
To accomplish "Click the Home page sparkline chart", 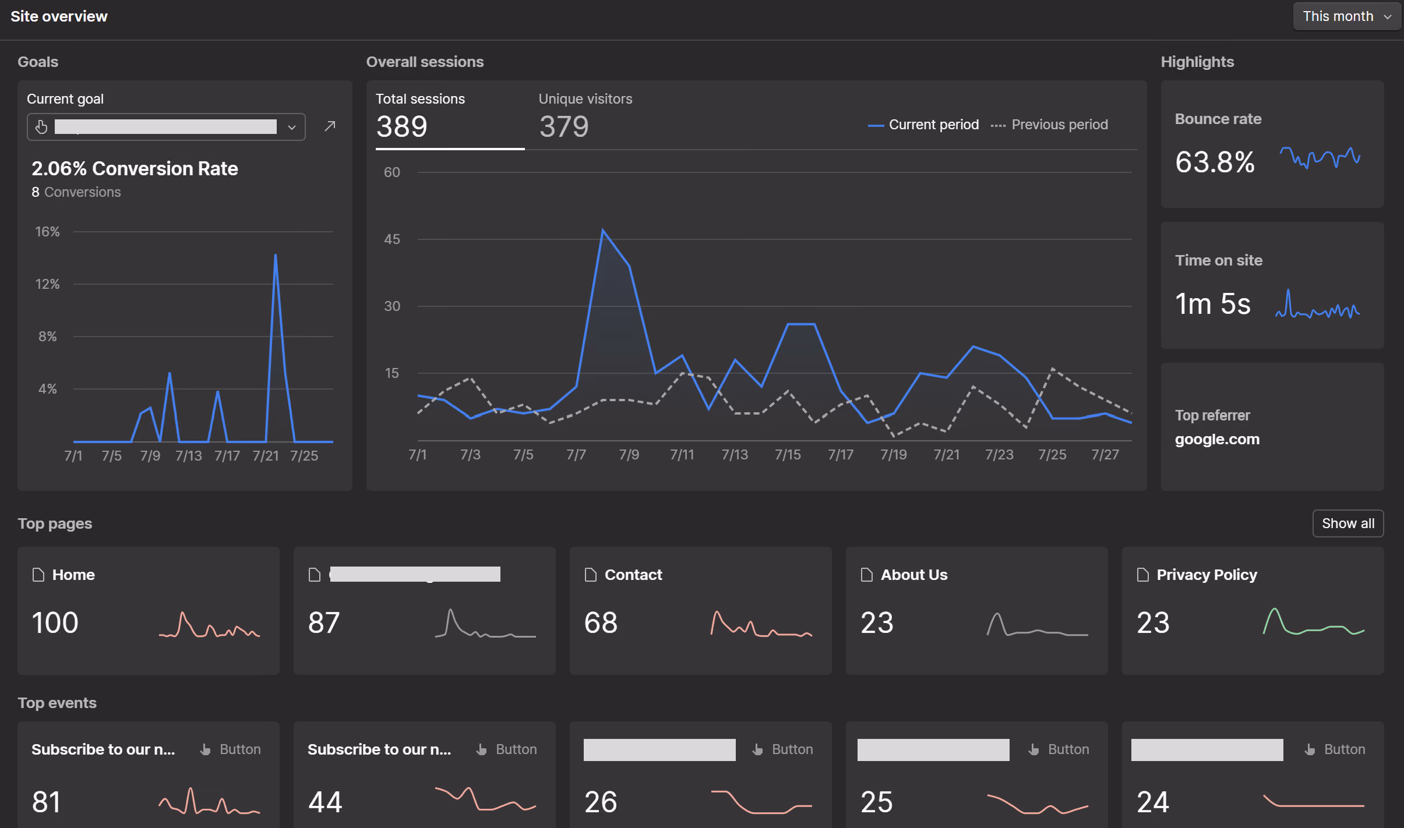I will (x=209, y=624).
